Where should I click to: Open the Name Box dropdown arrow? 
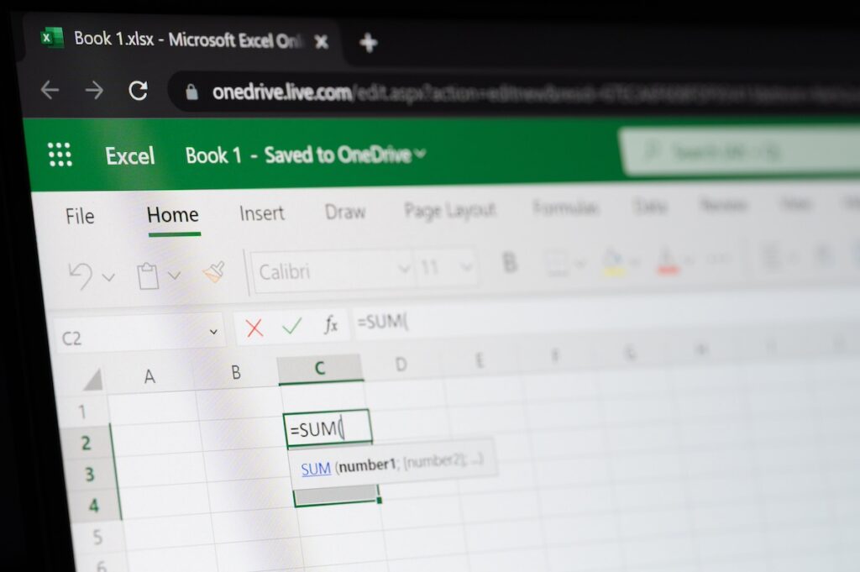click(212, 331)
